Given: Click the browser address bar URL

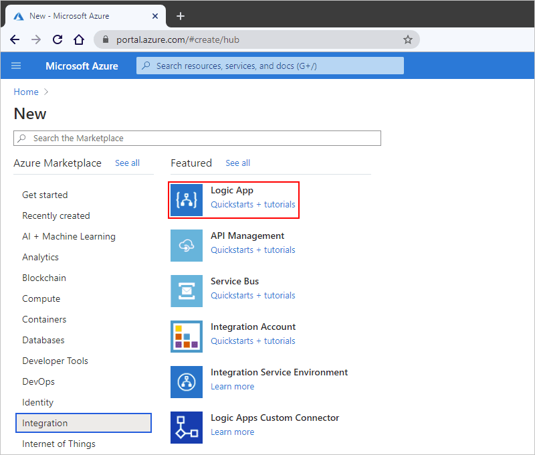Looking at the screenshot, I should pyautogui.click(x=178, y=40).
